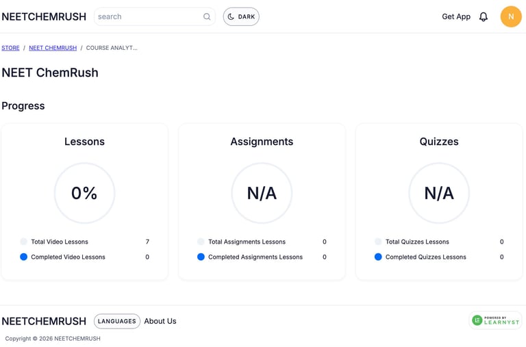Open the About Us footer link
This screenshot has width=526, height=347.
[x=160, y=321]
